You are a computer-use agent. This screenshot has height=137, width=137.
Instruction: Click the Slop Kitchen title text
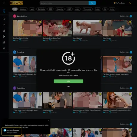(107, 38)
